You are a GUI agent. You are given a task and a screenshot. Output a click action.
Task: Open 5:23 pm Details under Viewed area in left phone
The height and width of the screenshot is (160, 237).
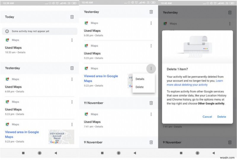pos(20,142)
